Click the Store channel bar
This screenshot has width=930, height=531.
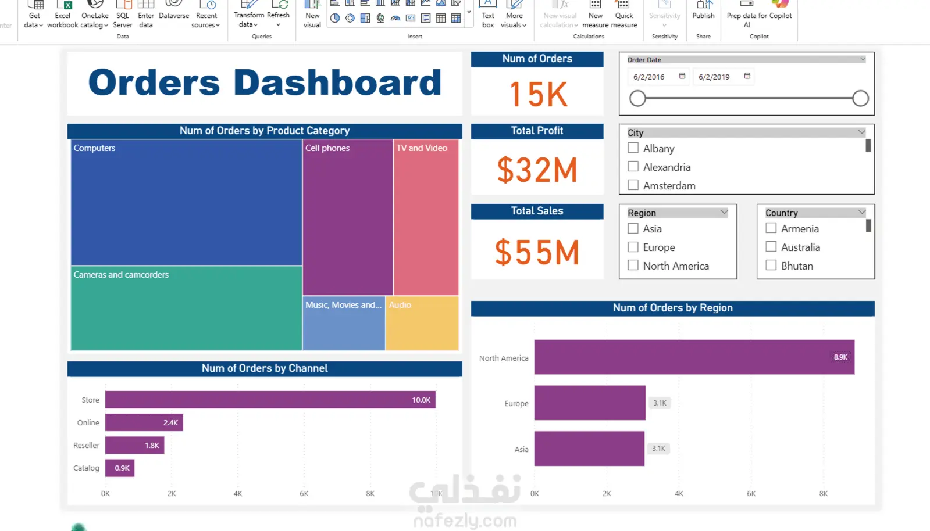click(270, 400)
